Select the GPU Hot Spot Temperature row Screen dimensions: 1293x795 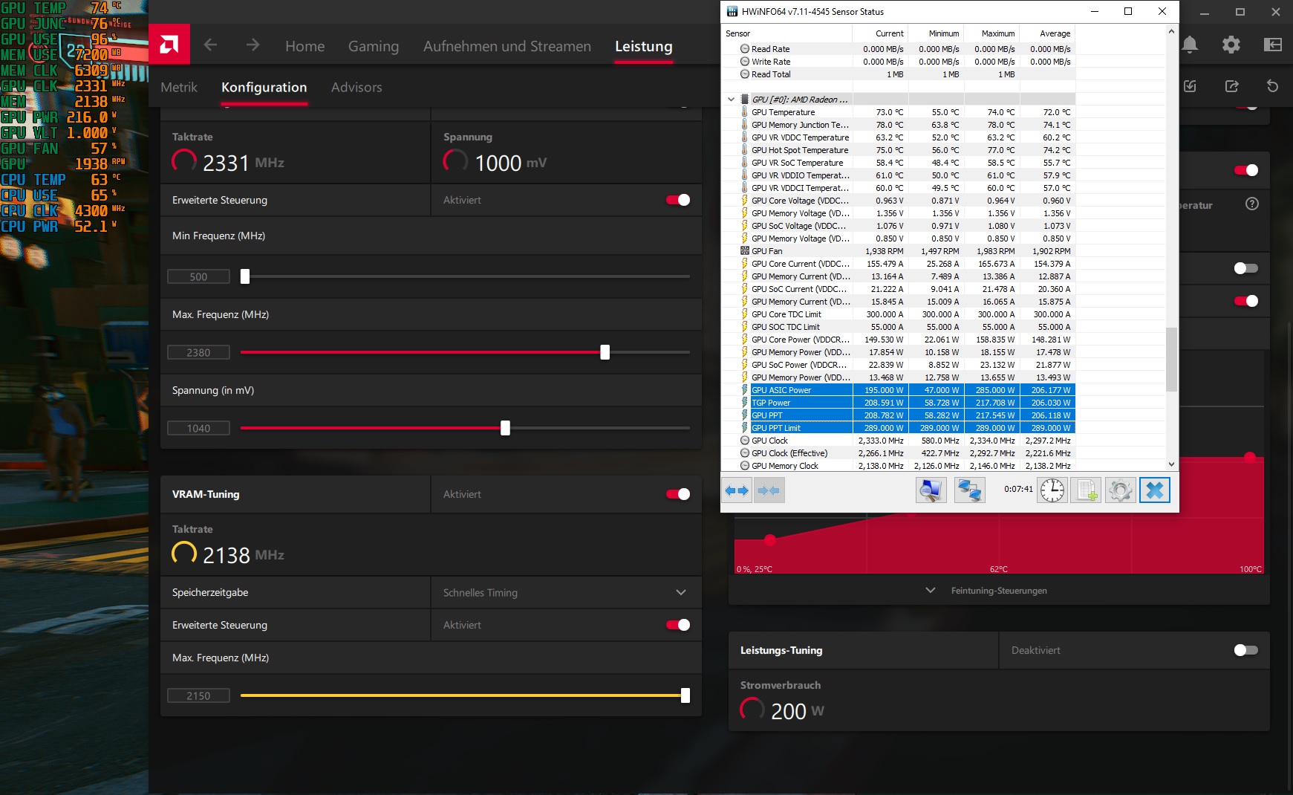[x=899, y=150]
